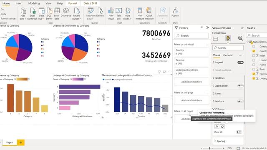Connect to SQL Server
Screen dimensions: 267x150
tap(49, 14)
